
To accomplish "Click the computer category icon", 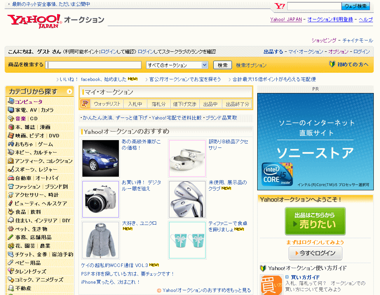I will click(11, 101).
